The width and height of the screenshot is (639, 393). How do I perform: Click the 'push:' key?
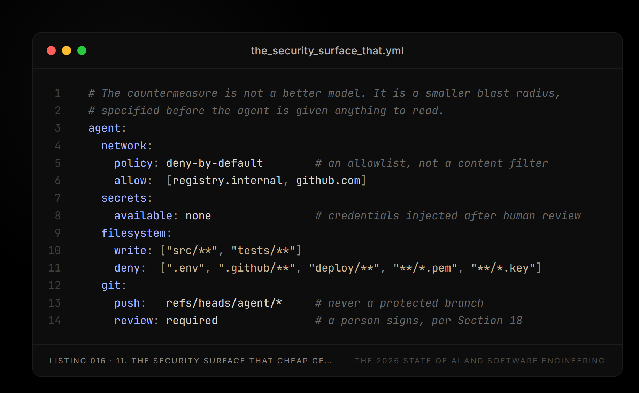(x=130, y=303)
